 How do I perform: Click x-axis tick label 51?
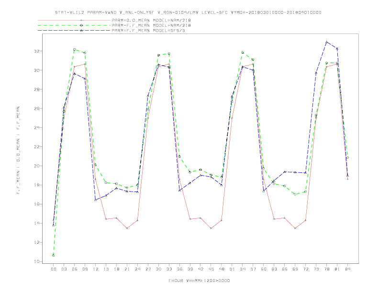[x=232, y=269]
